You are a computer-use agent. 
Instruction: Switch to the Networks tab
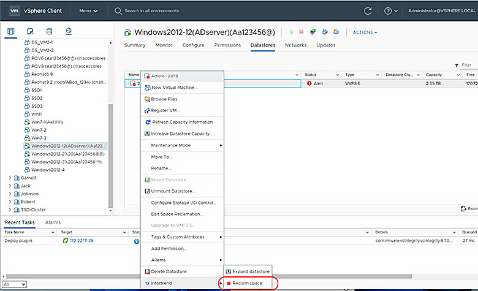[296, 45]
